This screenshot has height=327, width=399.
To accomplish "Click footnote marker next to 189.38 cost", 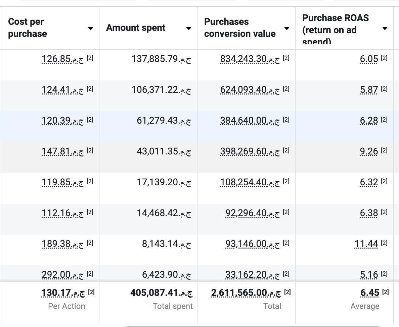I will tap(90, 243).
